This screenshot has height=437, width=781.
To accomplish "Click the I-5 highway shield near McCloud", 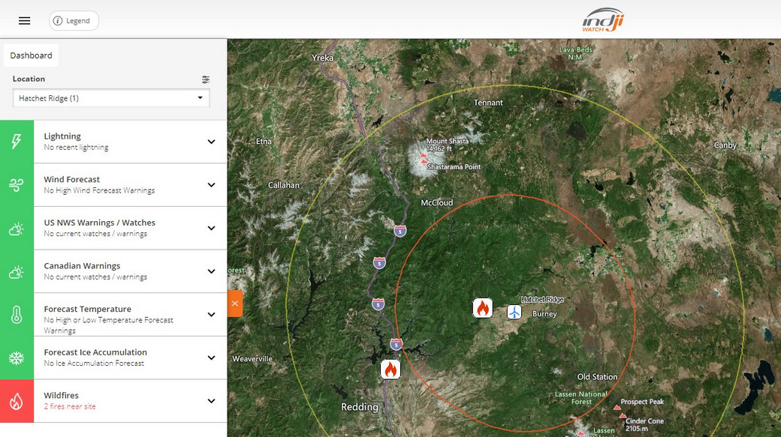I will coord(400,231).
